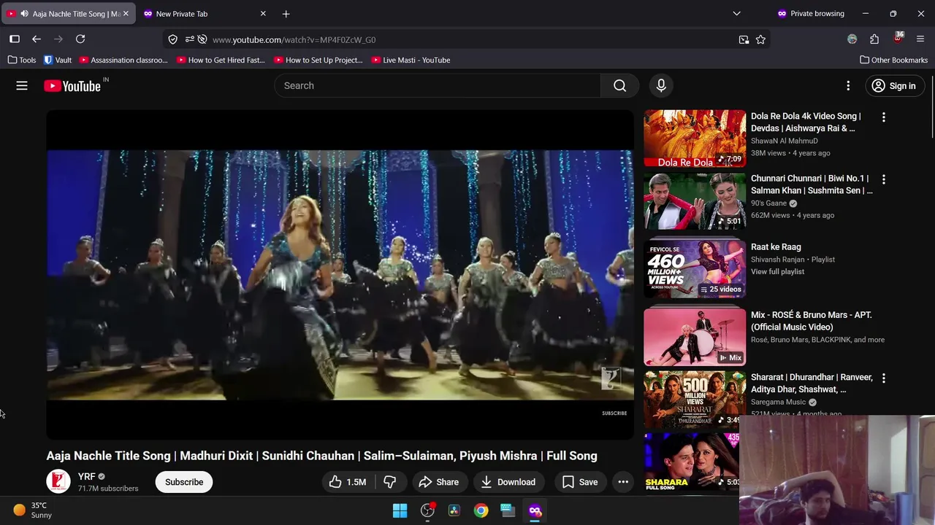Open Windows Start menu

400,510
